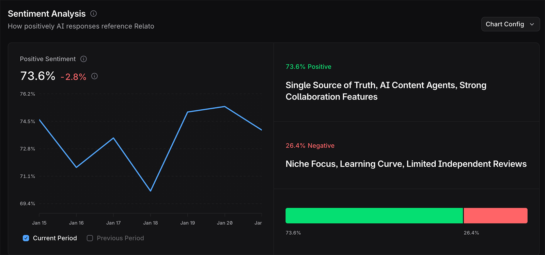Click the red negative portion of sentiment bar
The image size is (545, 255).
495,215
